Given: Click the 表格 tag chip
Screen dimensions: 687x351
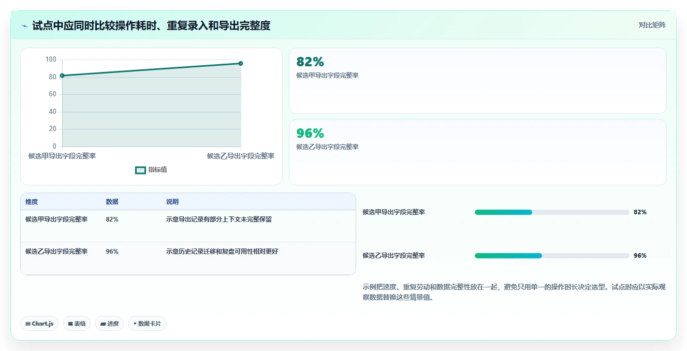Looking at the screenshot, I should (x=77, y=324).
